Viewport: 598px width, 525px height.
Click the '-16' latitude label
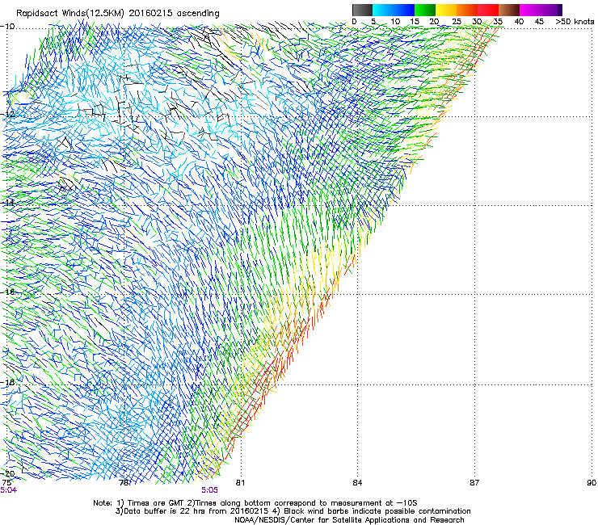click(7, 292)
